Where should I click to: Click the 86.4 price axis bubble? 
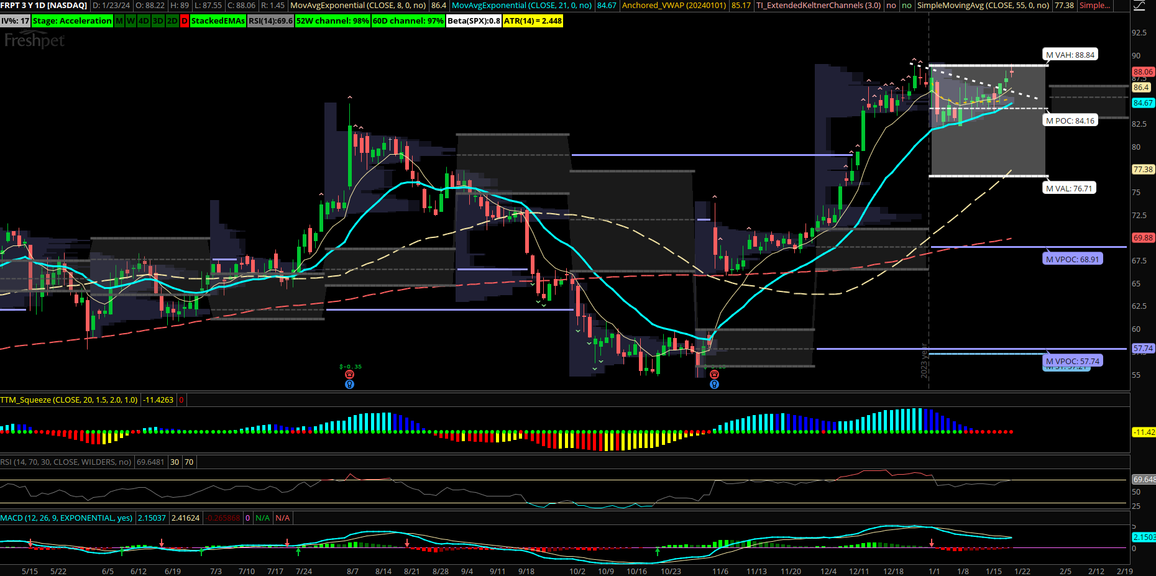pos(1141,88)
